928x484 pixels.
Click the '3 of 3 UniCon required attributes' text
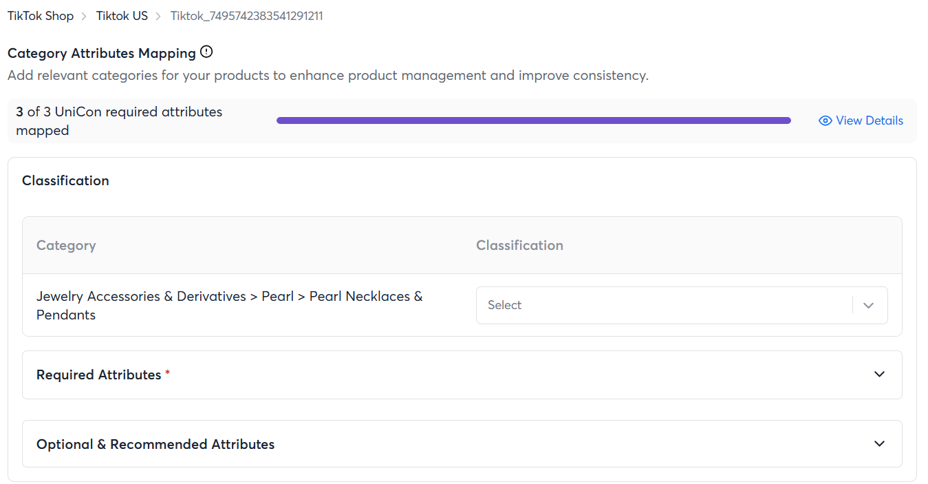click(119, 112)
